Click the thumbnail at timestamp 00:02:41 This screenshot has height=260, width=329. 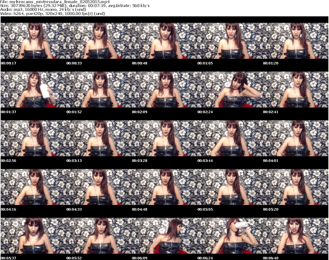click(x=296, y=89)
